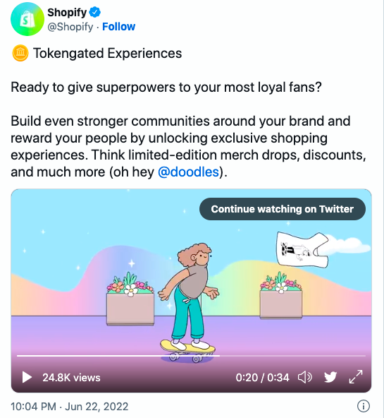This screenshot has height=418, width=384.
Task: Mute the video using the speaker icon
Action: (x=305, y=377)
